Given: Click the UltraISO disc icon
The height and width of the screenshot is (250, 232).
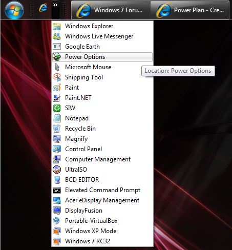Looking at the screenshot, I should pyautogui.click(x=57, y=170).
